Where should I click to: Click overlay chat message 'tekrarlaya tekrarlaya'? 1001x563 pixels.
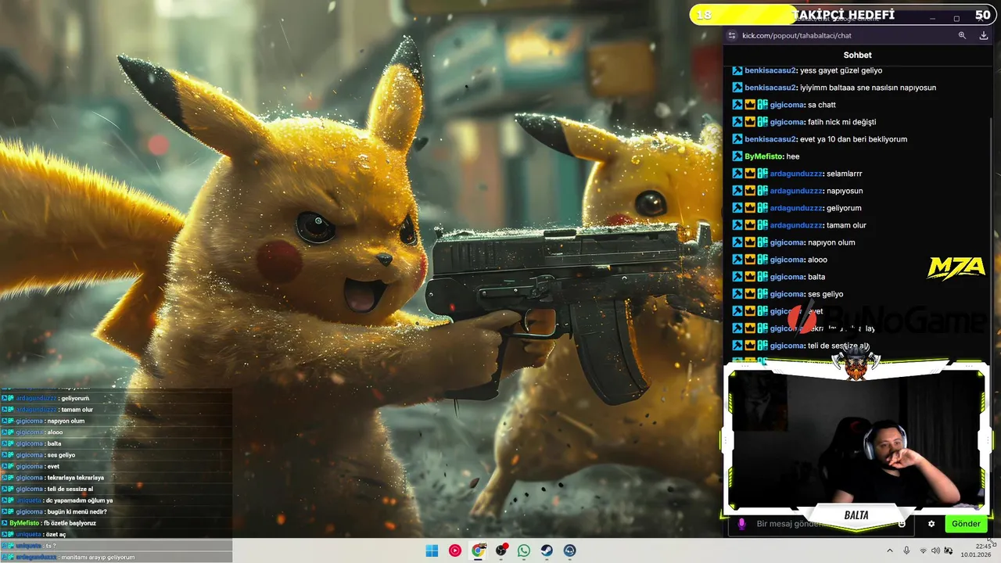[75, 477]
